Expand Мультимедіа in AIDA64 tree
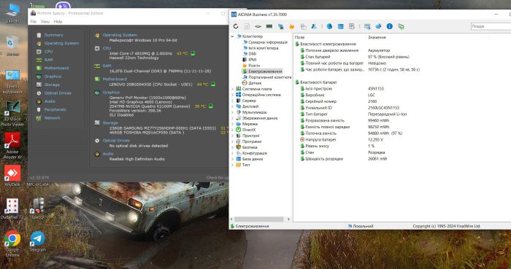 (232, 112)
